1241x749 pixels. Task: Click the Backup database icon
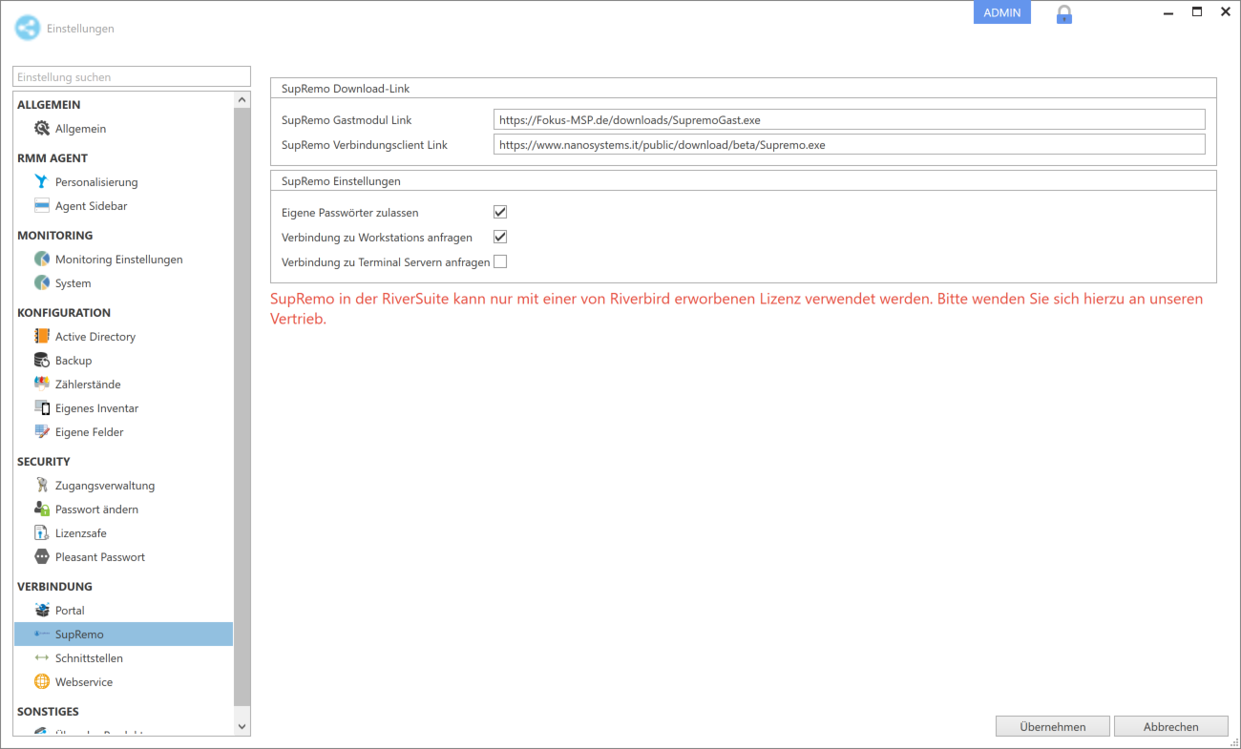pyautogui.click(x=42, y=360)
